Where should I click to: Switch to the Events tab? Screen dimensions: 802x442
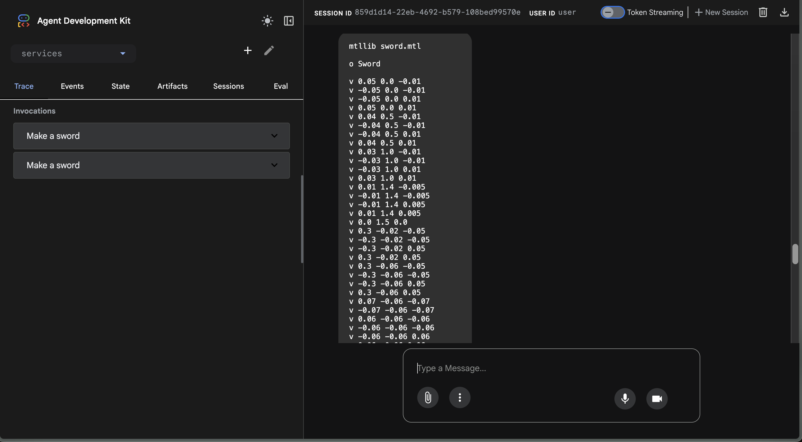72,86
